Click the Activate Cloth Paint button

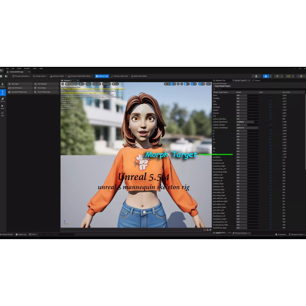[x=120, y=76]
